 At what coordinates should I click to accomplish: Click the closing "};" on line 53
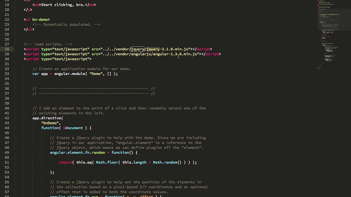(x=52, y=172)
